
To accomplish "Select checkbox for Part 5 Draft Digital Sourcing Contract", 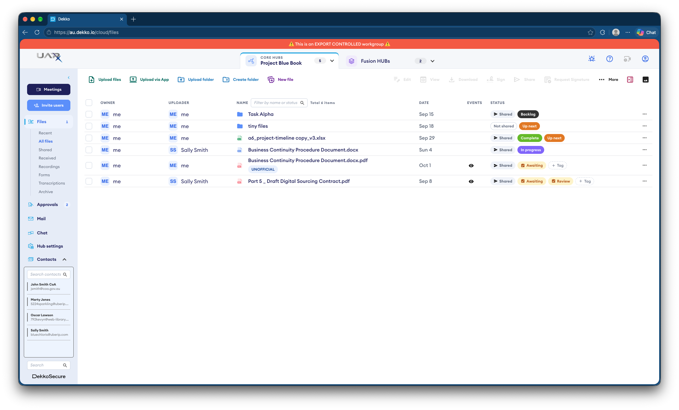I will point(89,181).
